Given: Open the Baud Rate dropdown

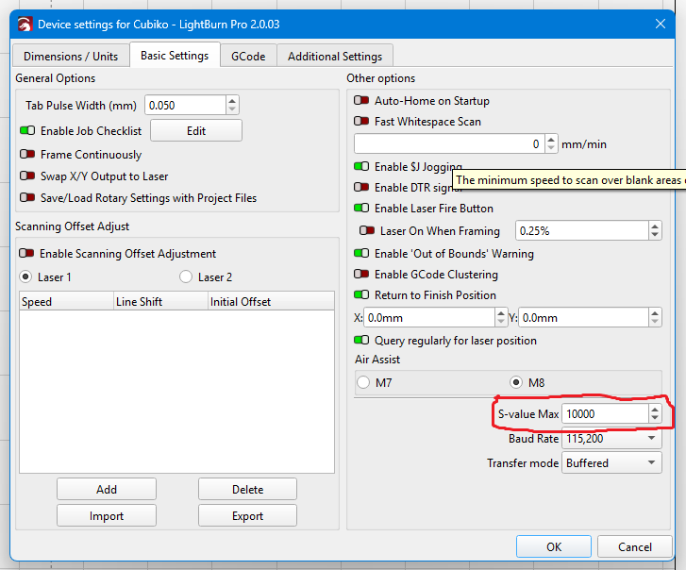Looking at the screenshot, I should [611, 438].
